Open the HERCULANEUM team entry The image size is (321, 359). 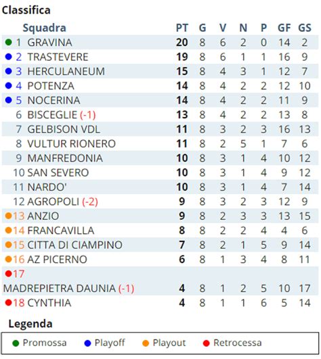[66, 71]
